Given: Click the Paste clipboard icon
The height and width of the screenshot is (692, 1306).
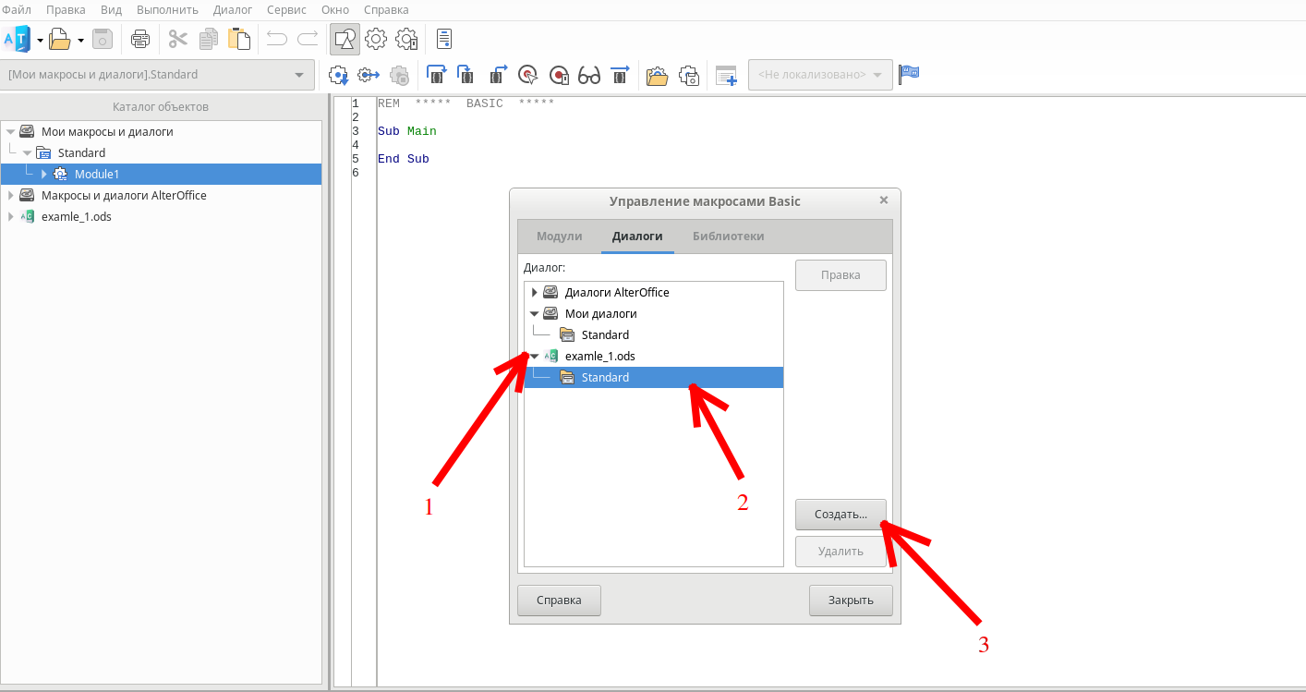Looking at the screenshot, I should click(x=239, y=39).
